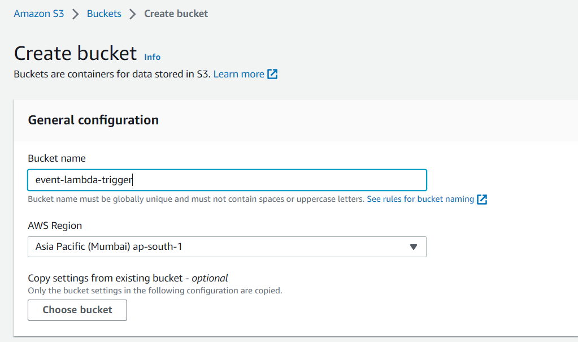Click the Create bucket page heading
This screenshot has height=342, width=578.
[75, 53]
